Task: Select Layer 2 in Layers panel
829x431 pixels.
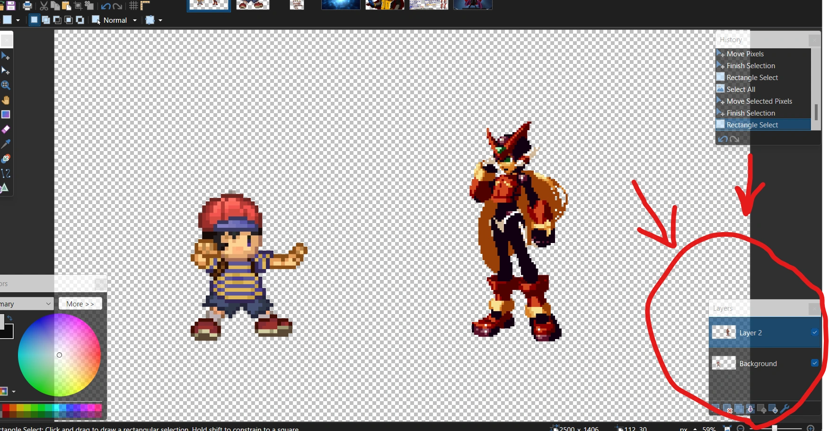Action: 765,333
